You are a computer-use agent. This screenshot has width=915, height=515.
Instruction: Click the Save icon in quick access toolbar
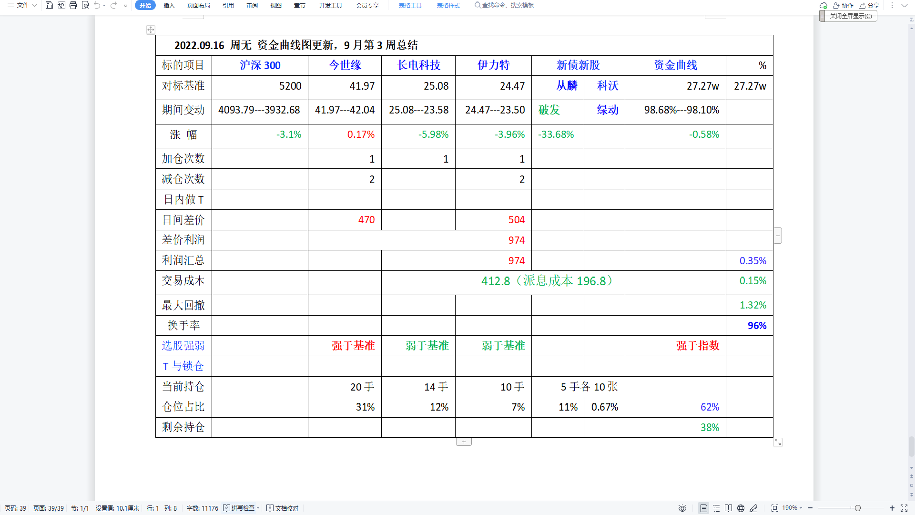[x=49, y=5]
